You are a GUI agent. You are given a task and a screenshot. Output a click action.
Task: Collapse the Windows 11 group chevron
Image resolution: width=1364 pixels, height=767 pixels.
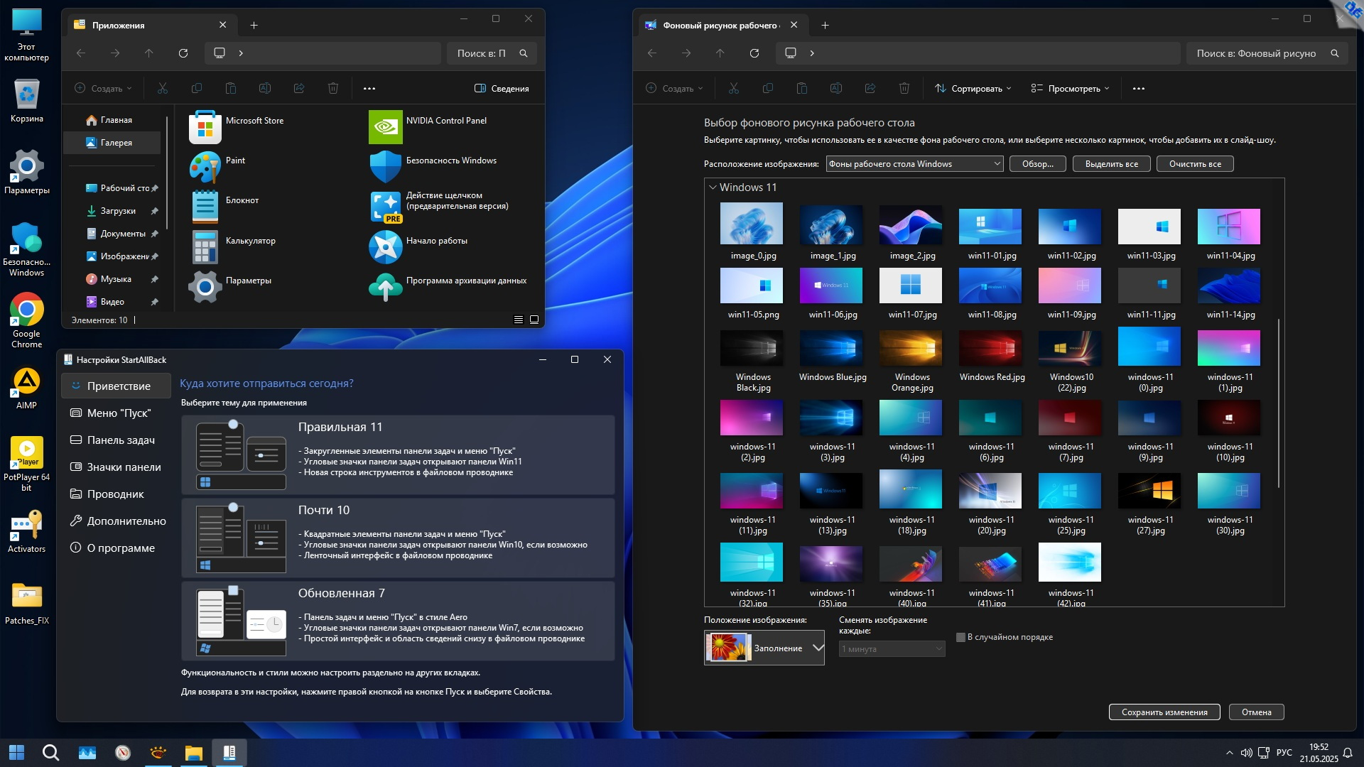713,187
